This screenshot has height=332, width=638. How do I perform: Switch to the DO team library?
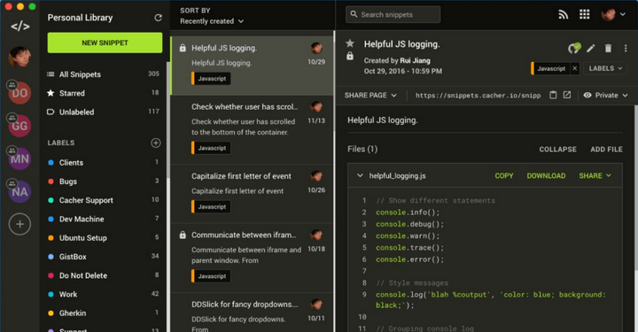pyautogui.click(x=19, y=93)
